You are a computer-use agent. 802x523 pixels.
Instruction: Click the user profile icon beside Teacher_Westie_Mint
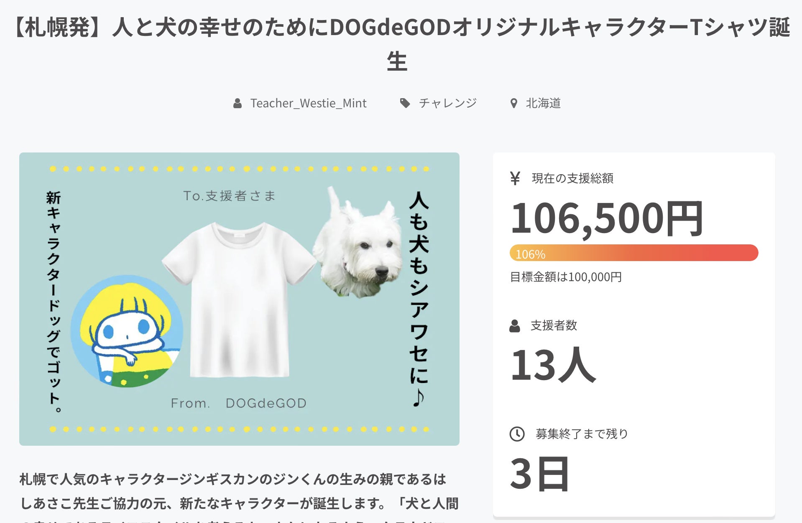coord(238,103)
